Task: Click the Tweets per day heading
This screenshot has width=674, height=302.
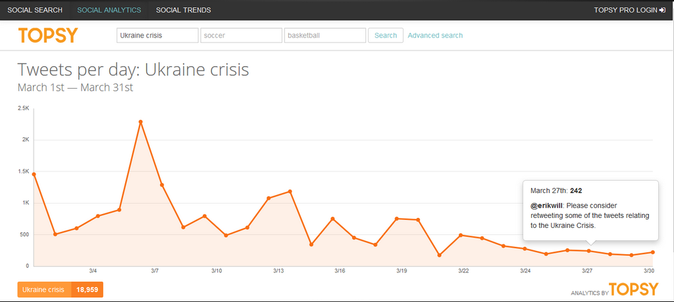Action: 133,70
